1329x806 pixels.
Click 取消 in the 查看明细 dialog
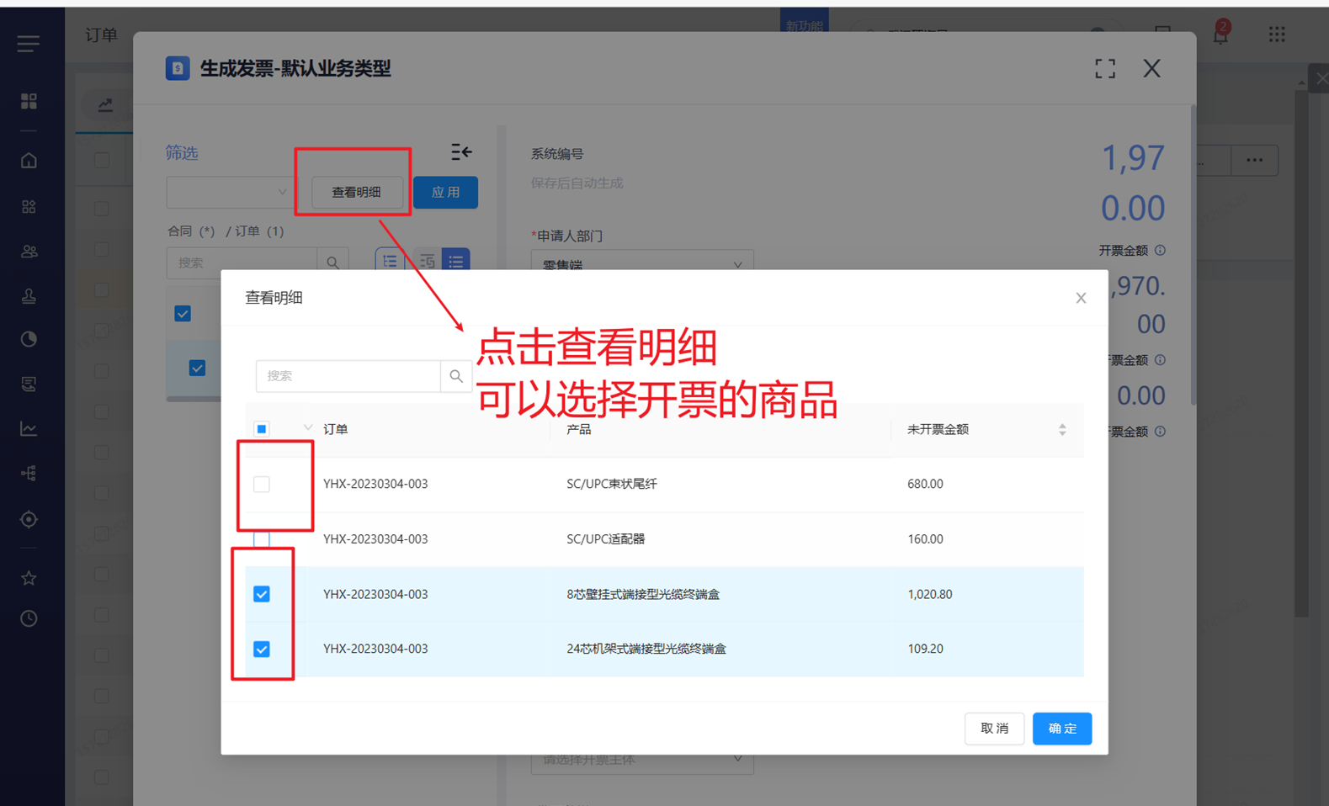994,729
